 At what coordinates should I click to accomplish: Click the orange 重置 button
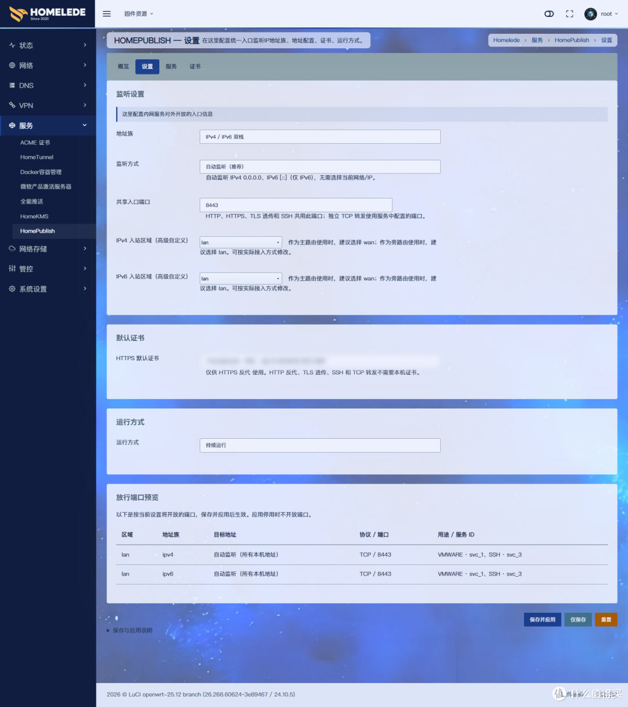pos(606,620)
